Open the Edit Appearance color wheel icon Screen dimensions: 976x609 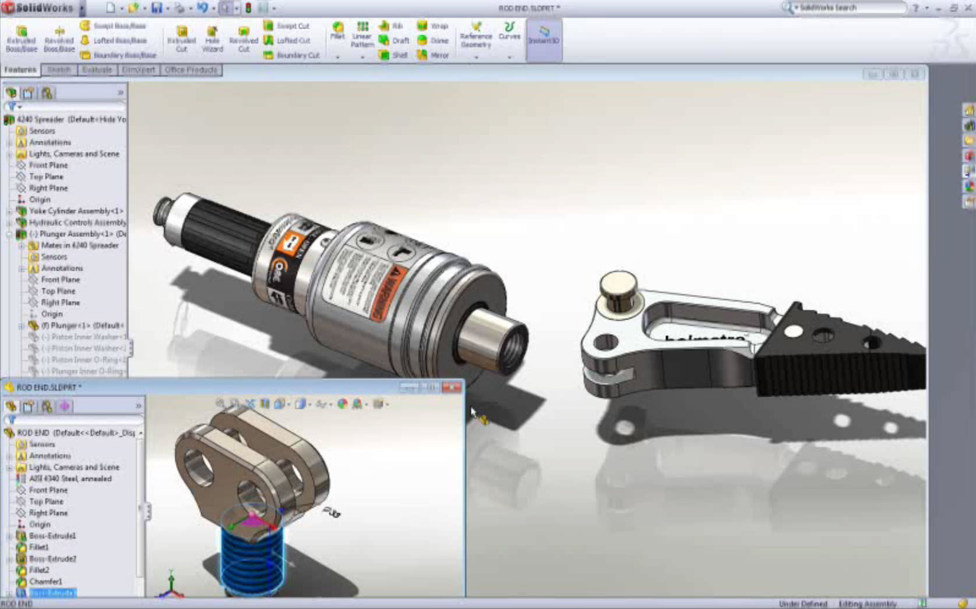click(343, 403)
